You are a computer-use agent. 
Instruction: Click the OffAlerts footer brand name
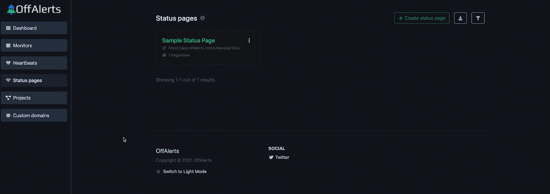click(x=167, y=151)
